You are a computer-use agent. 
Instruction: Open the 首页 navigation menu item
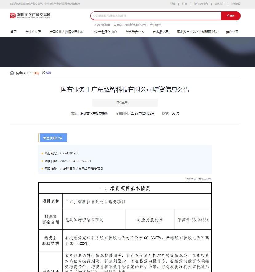click(x=13, y=32)
